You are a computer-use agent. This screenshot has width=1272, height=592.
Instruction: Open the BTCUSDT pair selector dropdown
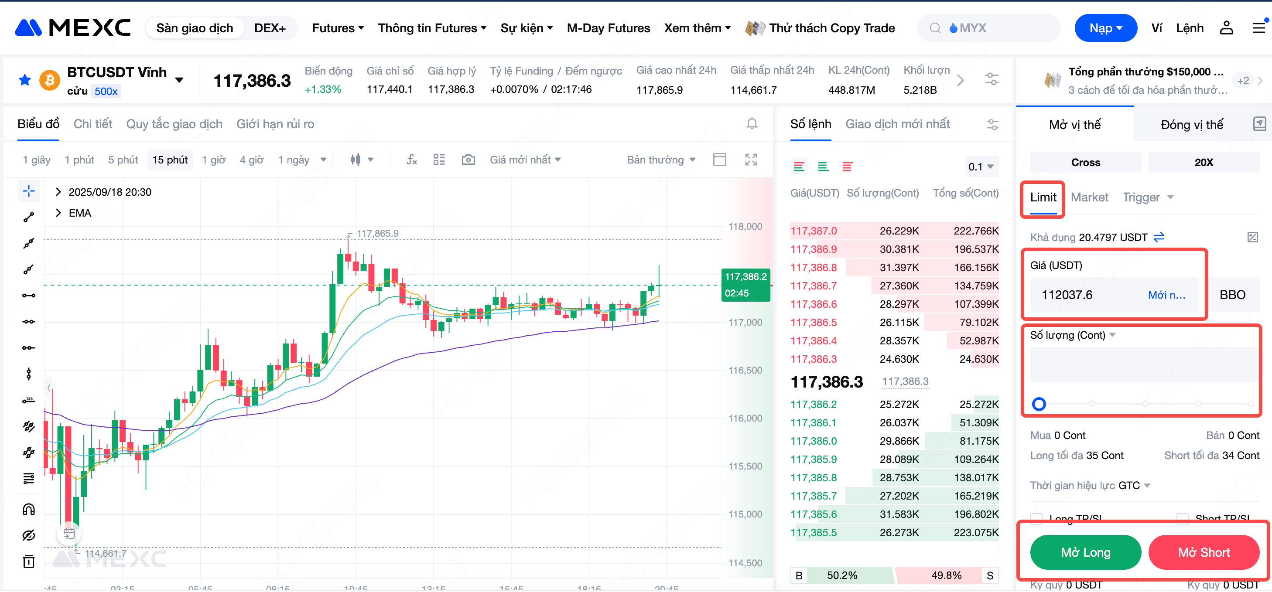pos(179,80)
